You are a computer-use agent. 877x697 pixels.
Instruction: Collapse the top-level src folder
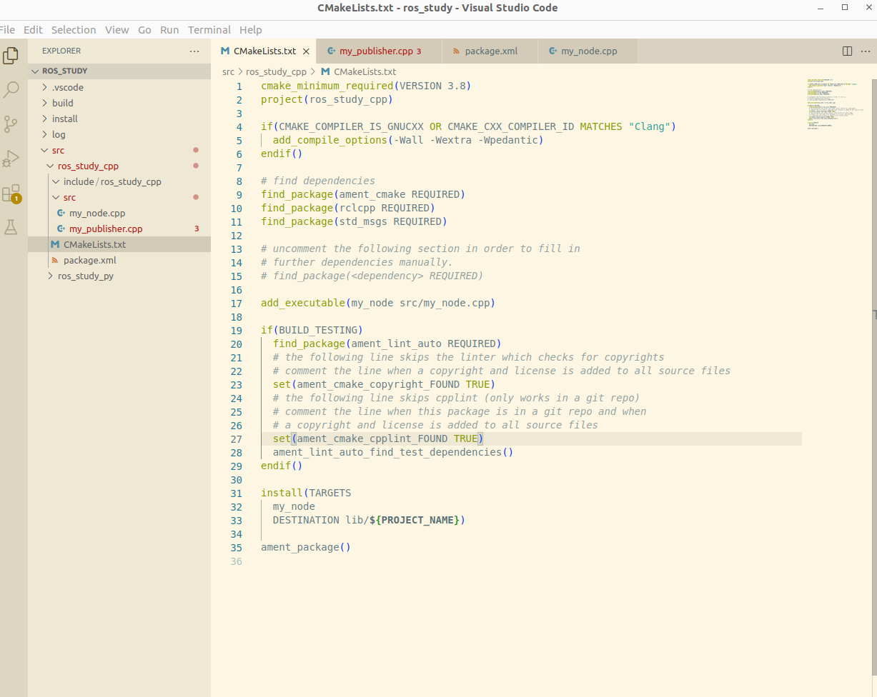pos(119,150)
